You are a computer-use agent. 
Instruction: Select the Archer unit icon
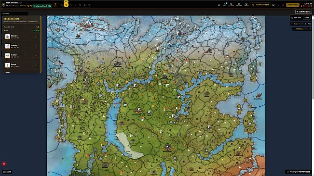click(8, 55)
